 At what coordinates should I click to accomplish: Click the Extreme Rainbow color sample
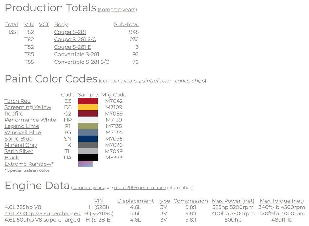(x=85, y=164)
